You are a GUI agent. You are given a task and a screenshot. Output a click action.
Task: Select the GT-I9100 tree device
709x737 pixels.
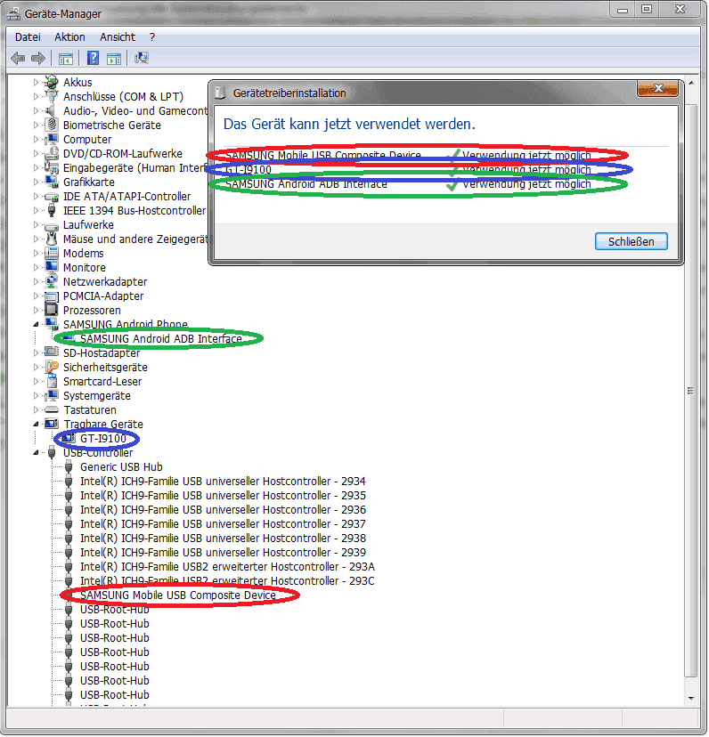tap(103, 439)
